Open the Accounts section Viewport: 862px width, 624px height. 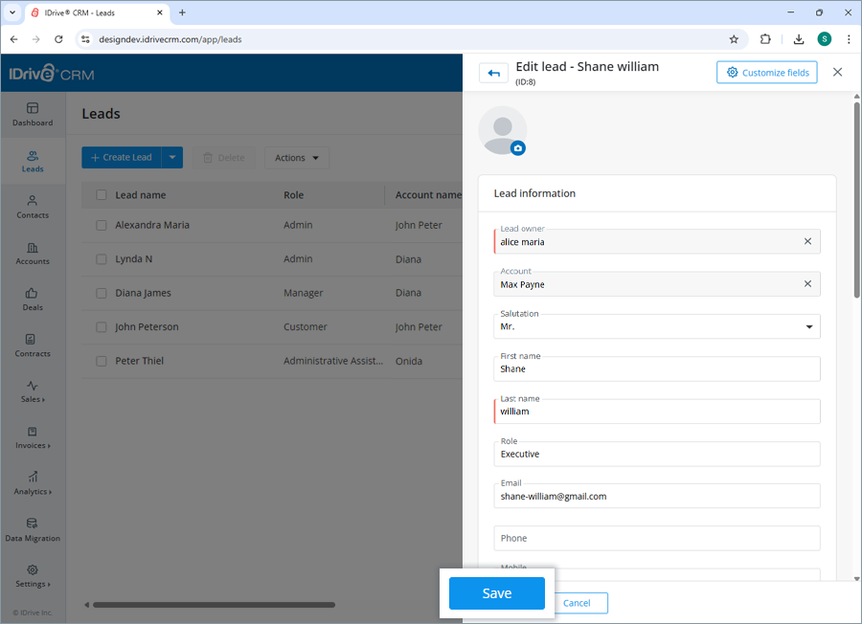[x=32, y=254]
